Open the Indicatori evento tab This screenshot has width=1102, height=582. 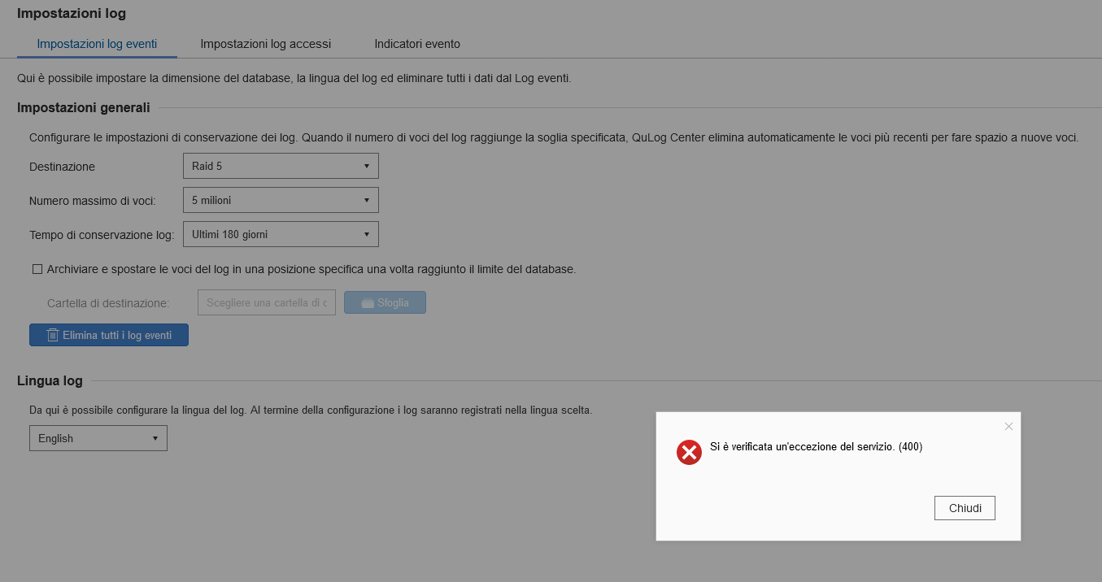pos(417,44)
